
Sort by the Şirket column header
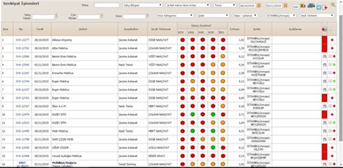click(x=84, y=29)
